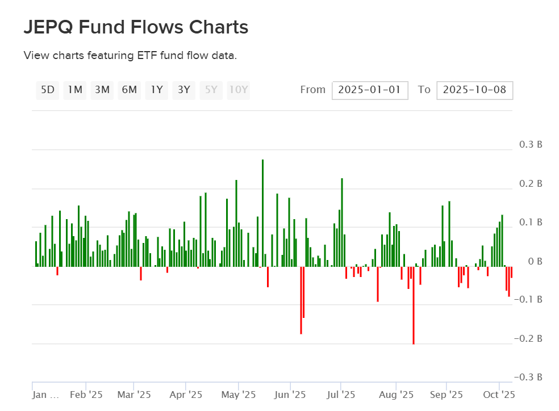Show 6M of fund flow data

tap(129, 90)
